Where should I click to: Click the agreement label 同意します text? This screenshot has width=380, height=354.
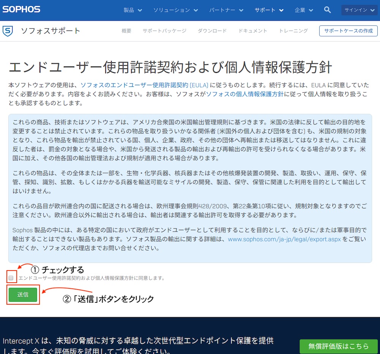coord(92,278)
